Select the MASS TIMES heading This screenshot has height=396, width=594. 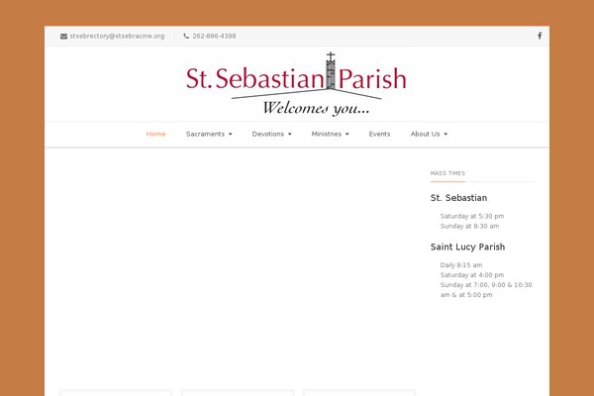point(447,173)
